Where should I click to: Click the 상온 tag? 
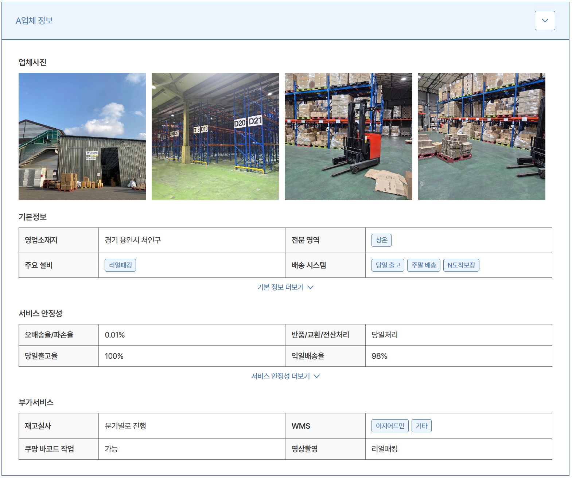pos(381,240)
